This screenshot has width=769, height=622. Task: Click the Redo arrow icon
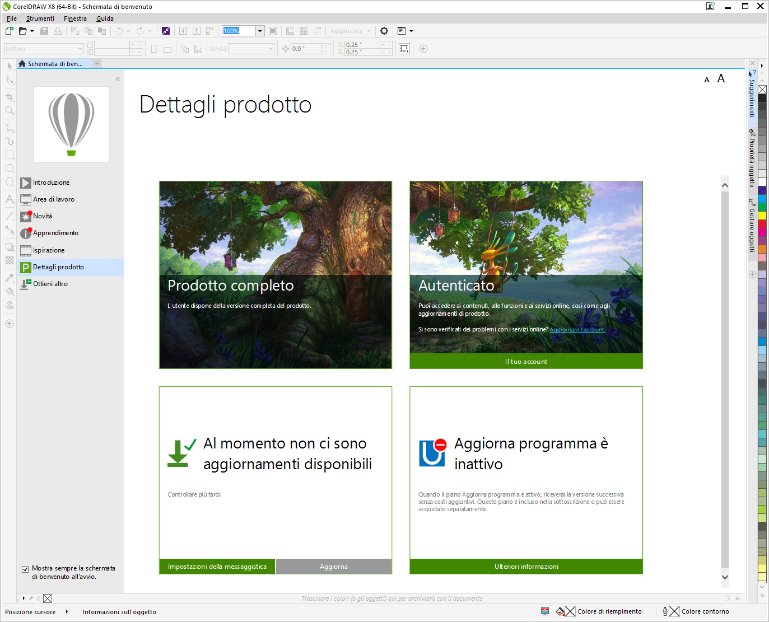click(141, 31)
